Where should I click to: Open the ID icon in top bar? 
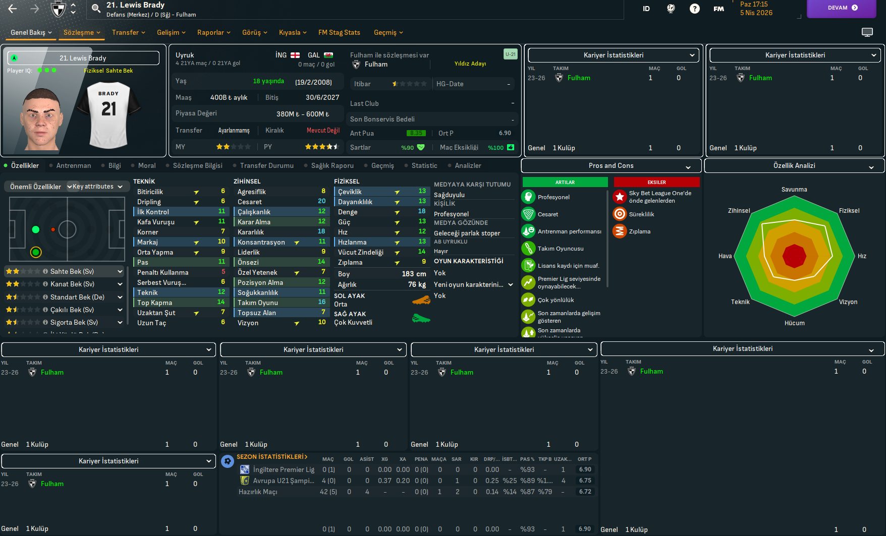tap(646, 9)
